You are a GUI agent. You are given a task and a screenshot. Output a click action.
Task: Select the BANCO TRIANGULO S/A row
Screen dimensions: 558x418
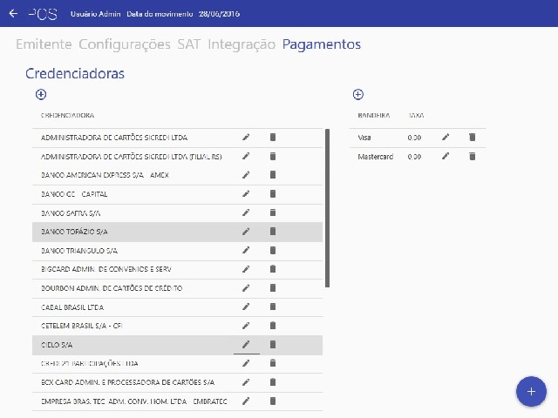177,251
